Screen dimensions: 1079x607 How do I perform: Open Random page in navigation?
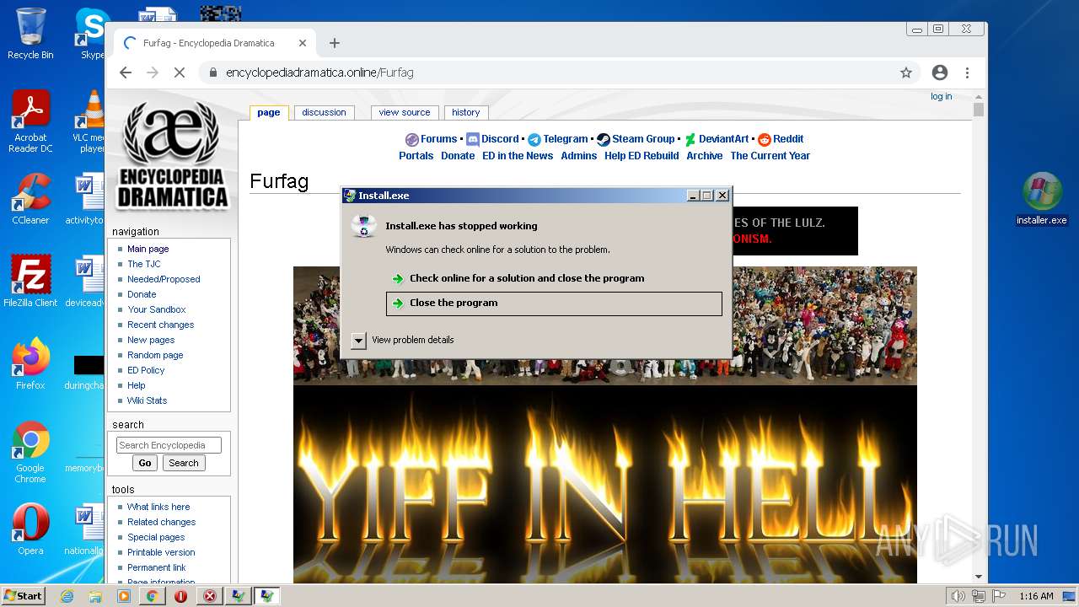click(155, 355)
